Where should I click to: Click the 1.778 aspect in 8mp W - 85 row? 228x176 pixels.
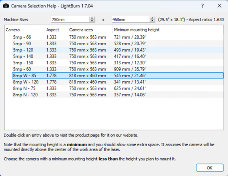pyautogui.click(x=51, y=76)
